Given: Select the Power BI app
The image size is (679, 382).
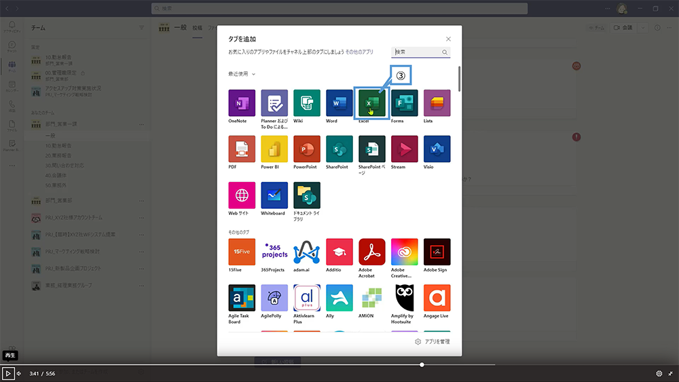Looking at the screenshot, I should click(274, 149).
